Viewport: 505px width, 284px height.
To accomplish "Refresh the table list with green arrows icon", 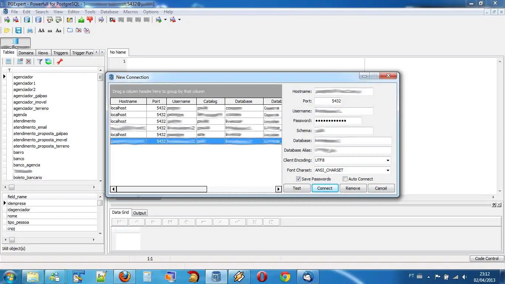I will pyautogui.click(x=48, y=61).
